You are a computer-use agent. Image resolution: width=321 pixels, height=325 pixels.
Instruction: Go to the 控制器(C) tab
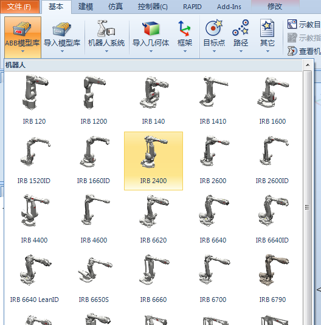point(153,7)
